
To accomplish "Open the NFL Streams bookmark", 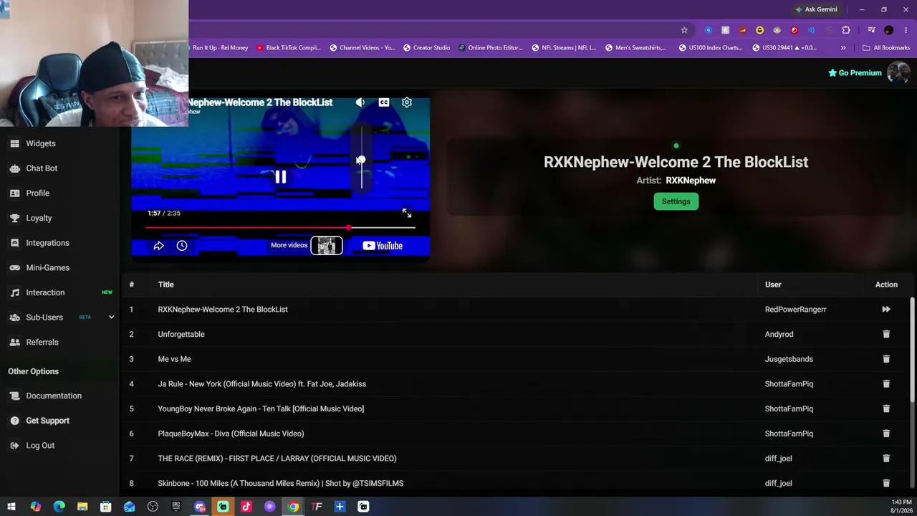I will pos(564,48).
